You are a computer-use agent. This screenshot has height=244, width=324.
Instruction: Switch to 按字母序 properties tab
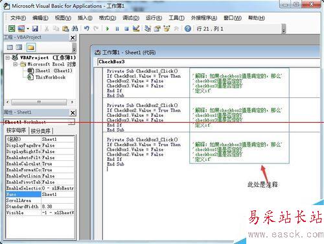(x=16, y=130)
